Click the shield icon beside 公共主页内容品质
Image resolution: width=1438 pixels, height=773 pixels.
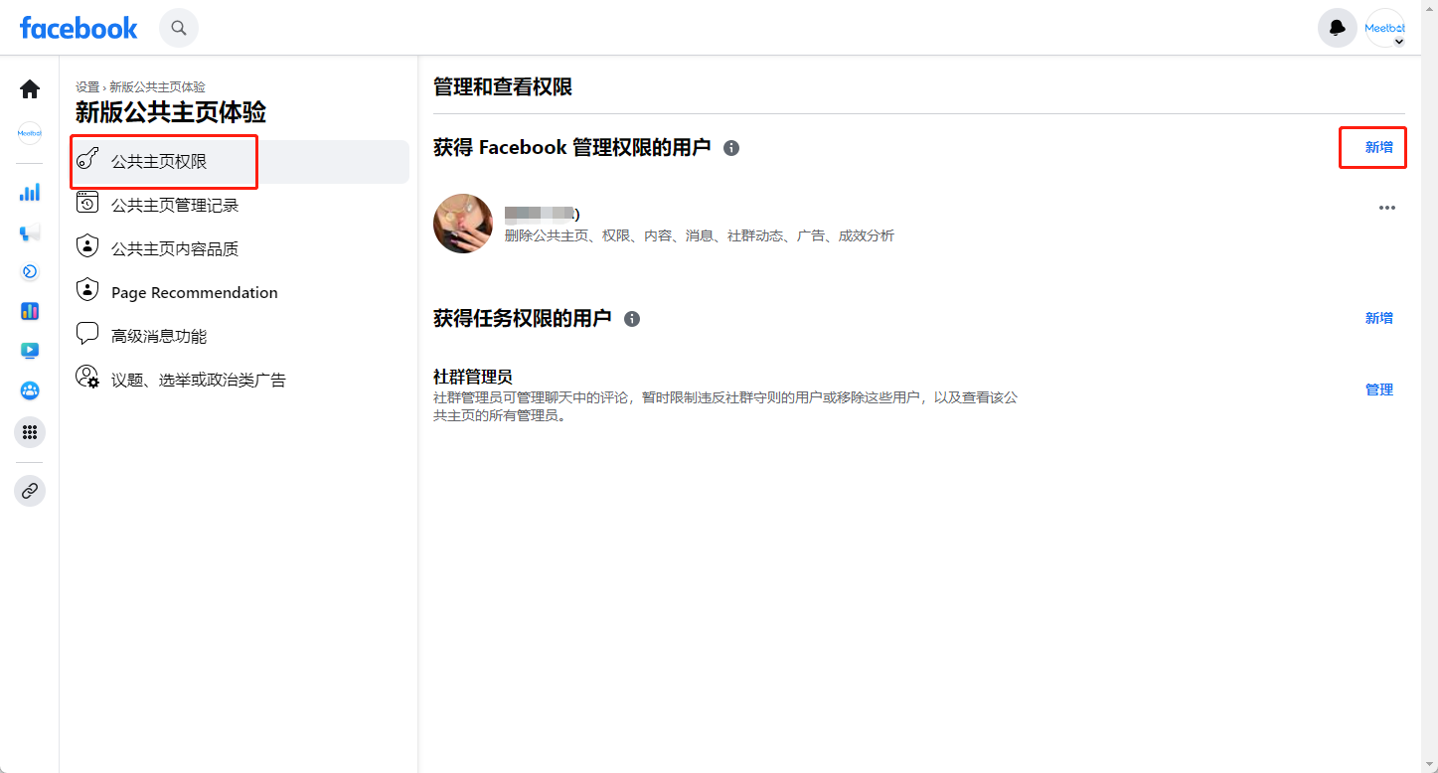tap(87, 245)
